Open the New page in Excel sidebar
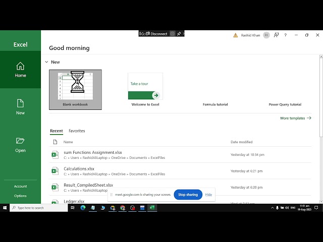 [x=20, y=107]
